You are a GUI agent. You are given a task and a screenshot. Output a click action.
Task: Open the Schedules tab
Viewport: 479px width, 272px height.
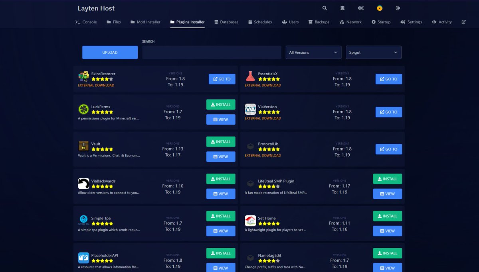(260, 22)
